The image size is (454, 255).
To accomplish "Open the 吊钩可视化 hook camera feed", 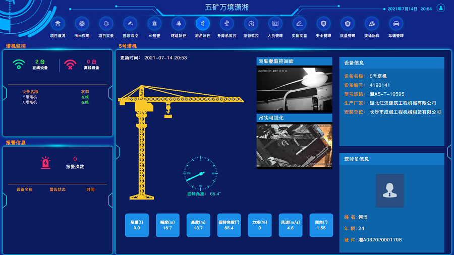I will [295, 146].
